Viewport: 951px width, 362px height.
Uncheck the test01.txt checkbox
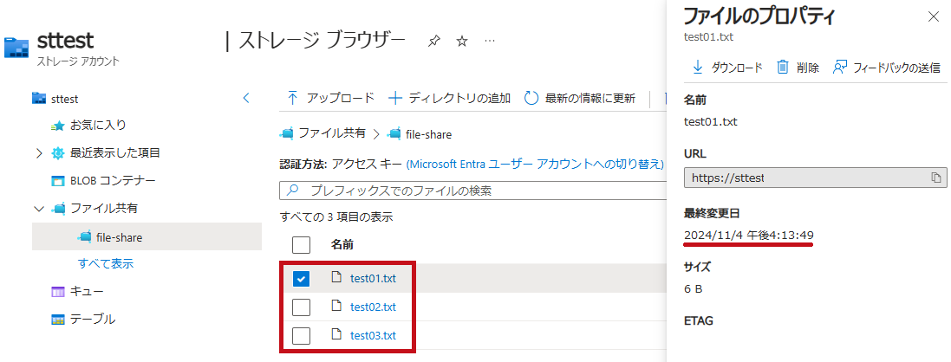(301, 279)
